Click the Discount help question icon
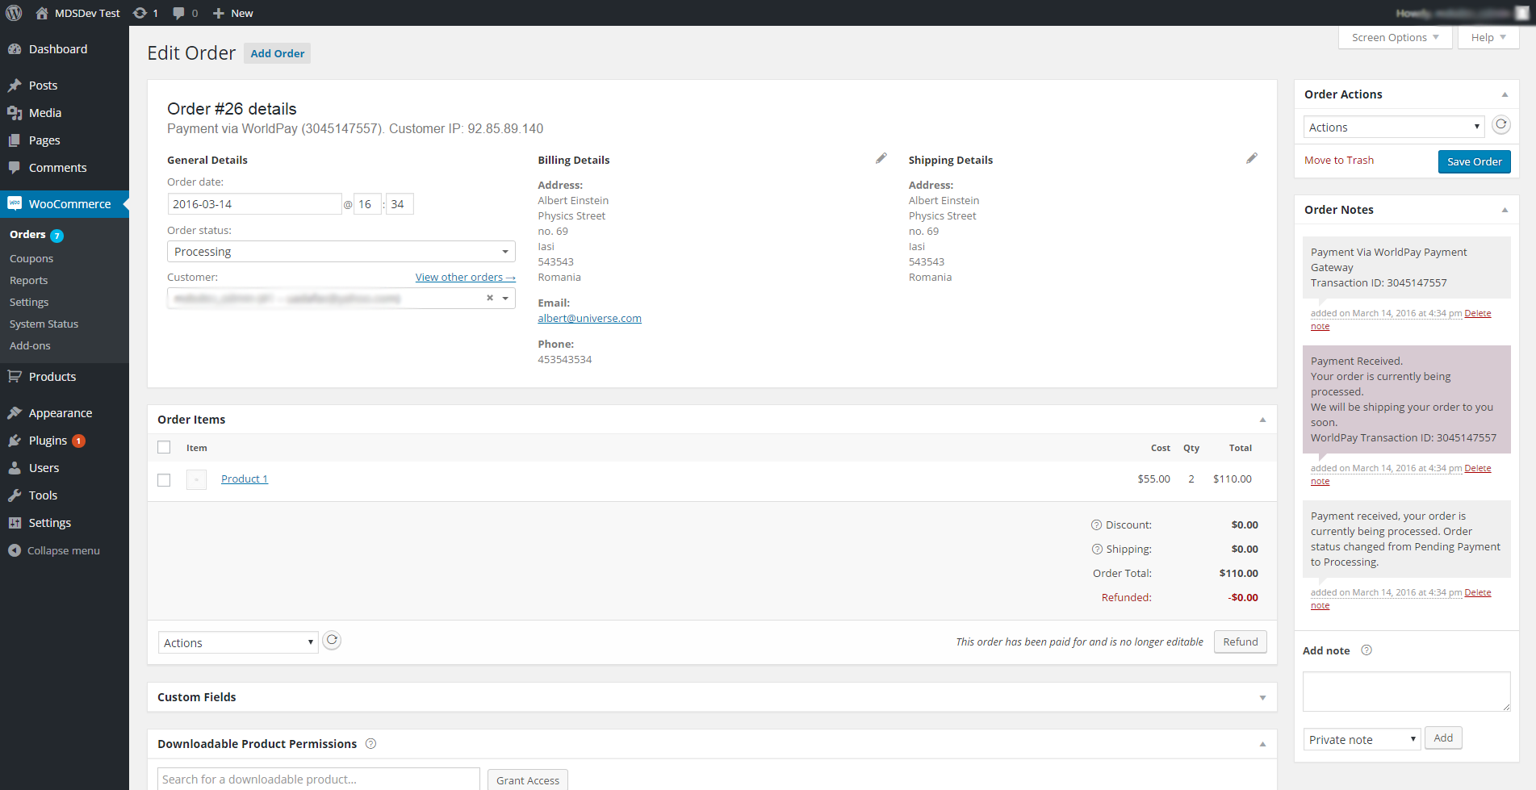1536x790 pixels. 1096,525
